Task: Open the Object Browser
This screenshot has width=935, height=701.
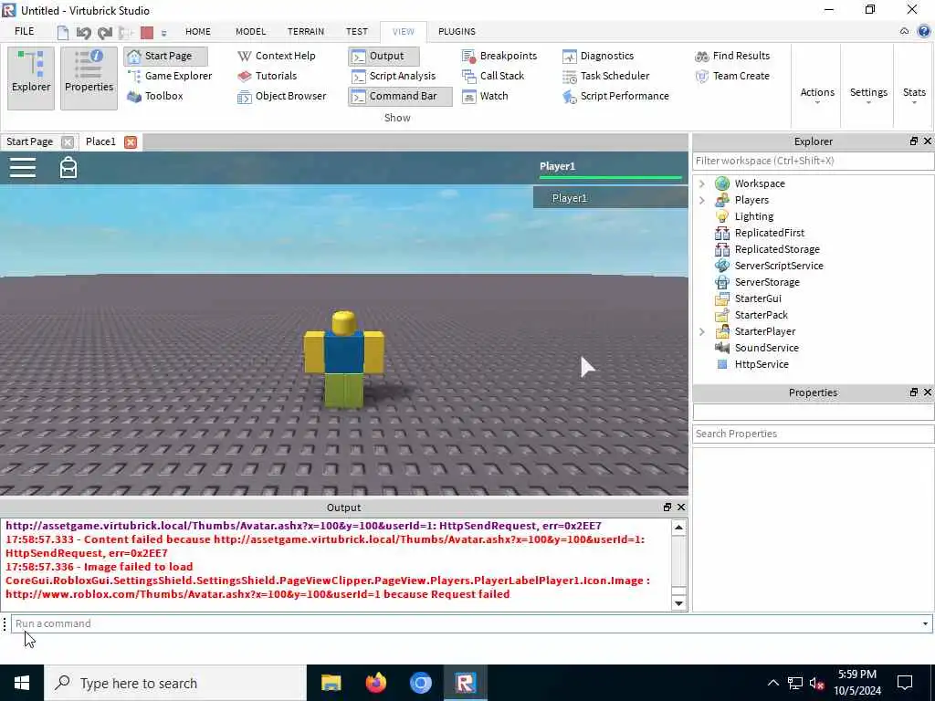Action: [281, 96]
